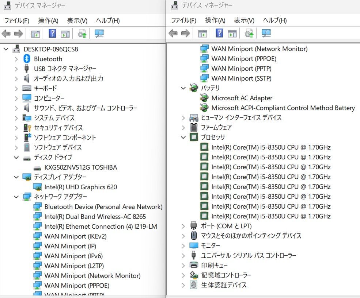Select the ソフトウェア コンポーネント category label
Image resolution: width=360 pixels, height=298 pixels.
click(65, 138)
